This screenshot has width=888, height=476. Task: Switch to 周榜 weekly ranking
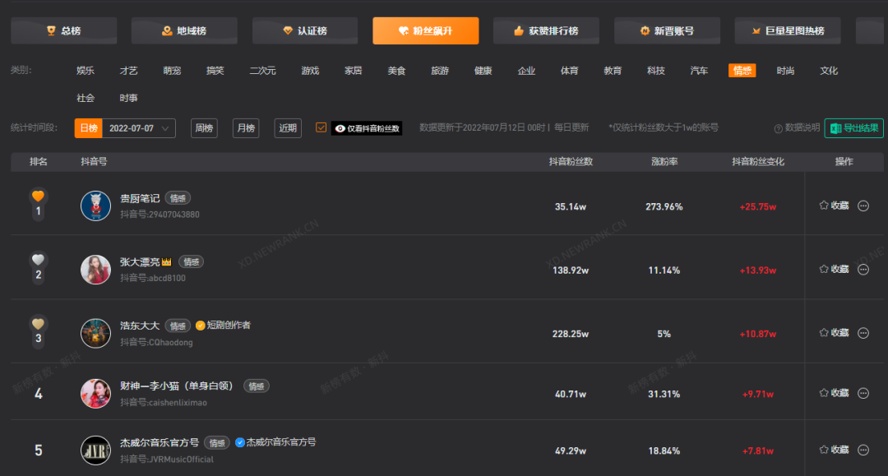pos(204,128)
